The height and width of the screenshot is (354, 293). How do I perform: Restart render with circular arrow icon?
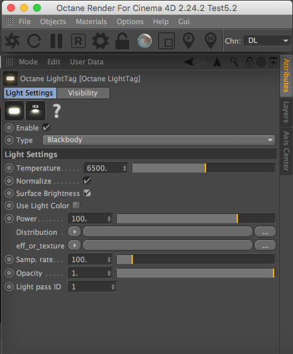click(34, 41)
